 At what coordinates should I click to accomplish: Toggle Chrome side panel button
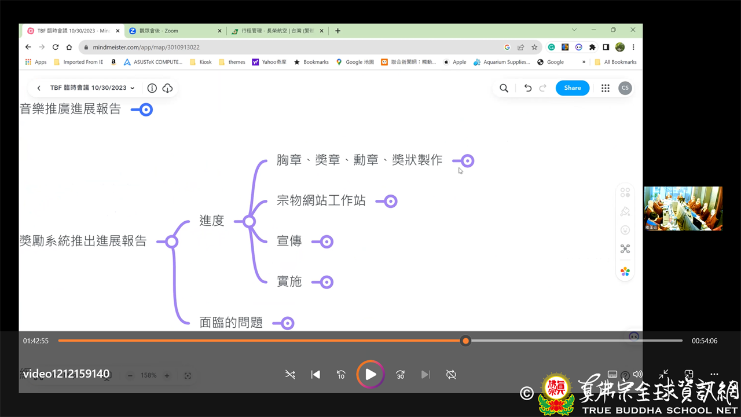pyautogui.click(x=606, y=47)
